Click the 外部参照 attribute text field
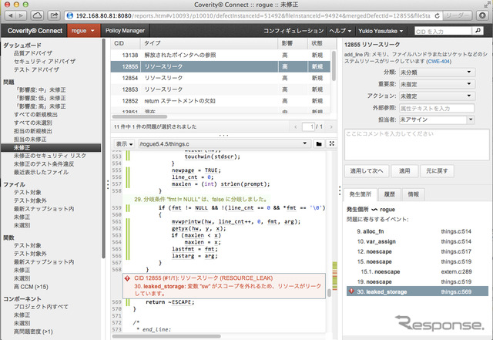 (437, 108)
